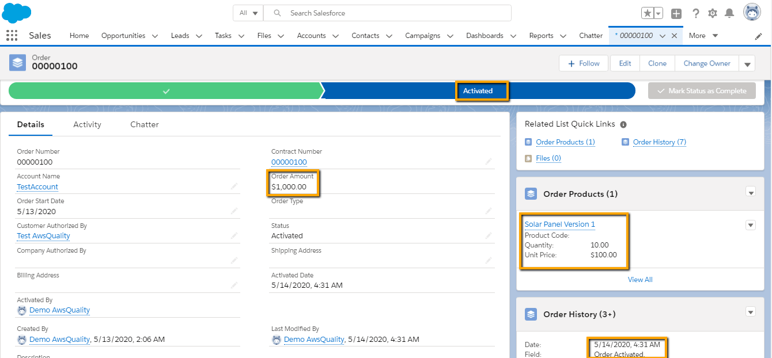Switch to the Activity tab
Image resolution: width=772 pixels, height=358 pixels.
(87, 124)
